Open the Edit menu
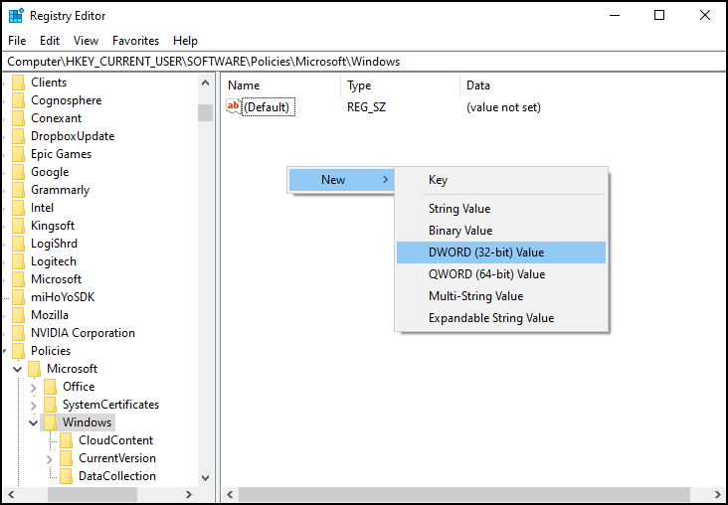Screen dimensions: 728x505 point(50,41)
